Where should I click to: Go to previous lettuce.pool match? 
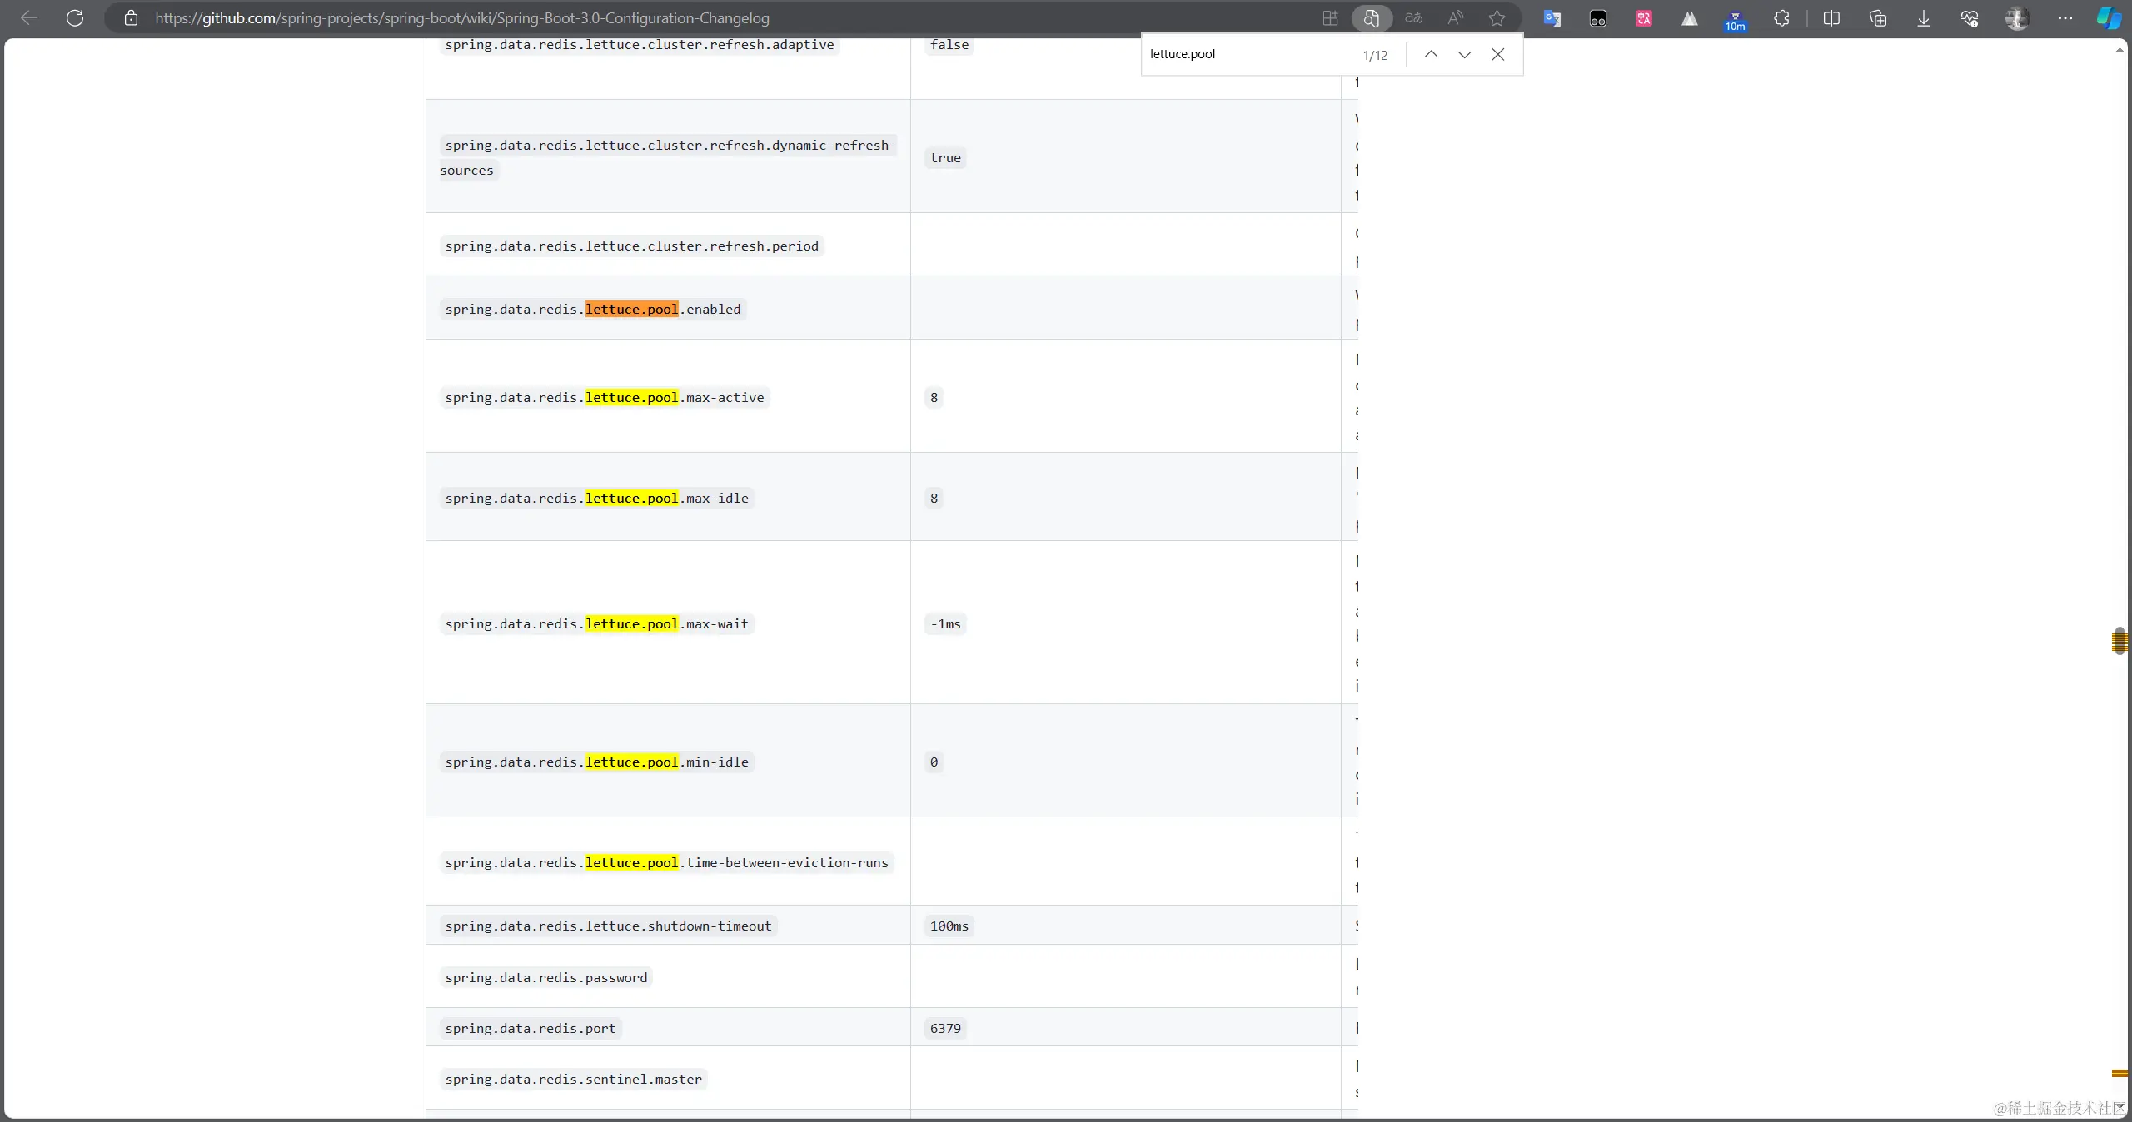click(1430, 54)
